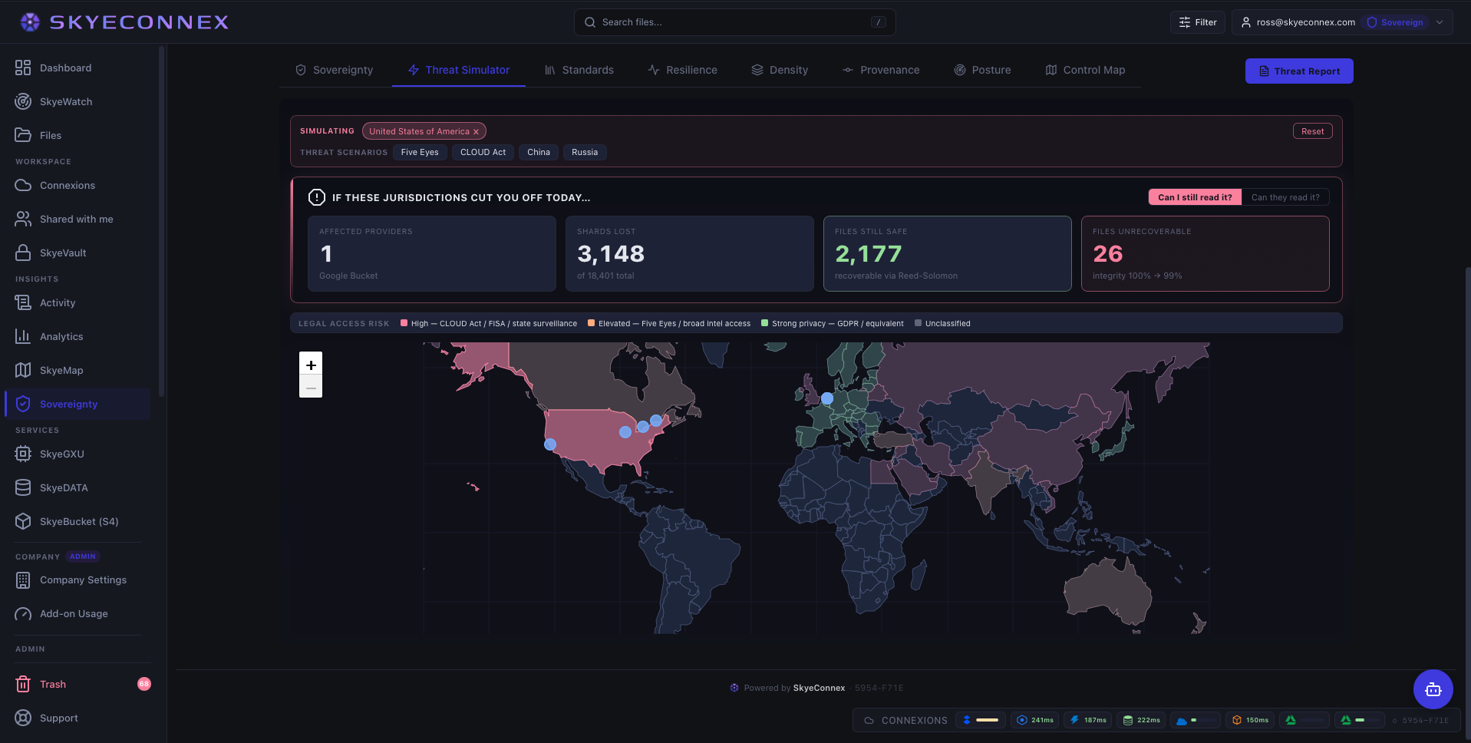
Task: Click the Sovereign plan badge
Action: point(1395,22)
